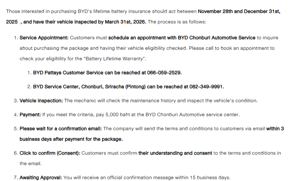Click "BYD Service Center, Chonburi, Sriracha (Pintong)"
The height and width of the screenshot is (181, 302).
89,87
